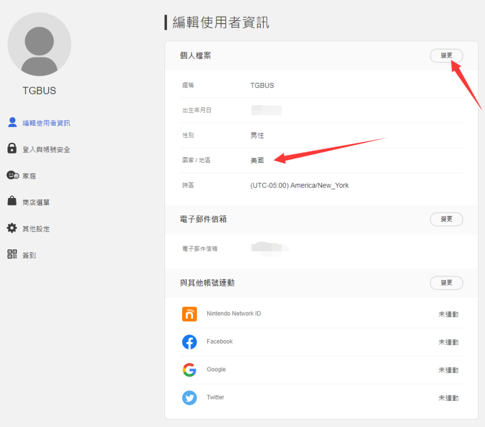Click the 性別 field label

tap(188, 135)
